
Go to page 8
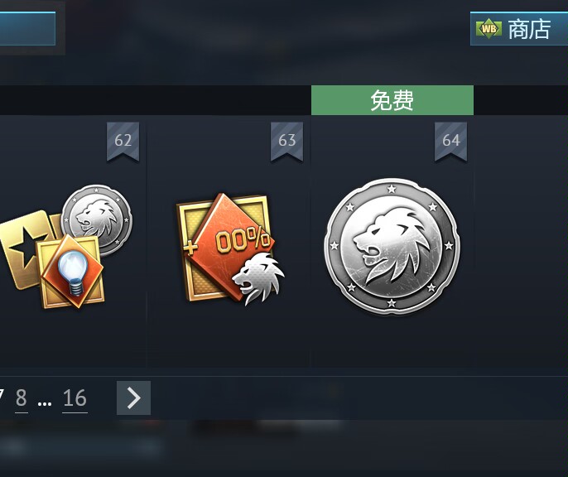22,398
